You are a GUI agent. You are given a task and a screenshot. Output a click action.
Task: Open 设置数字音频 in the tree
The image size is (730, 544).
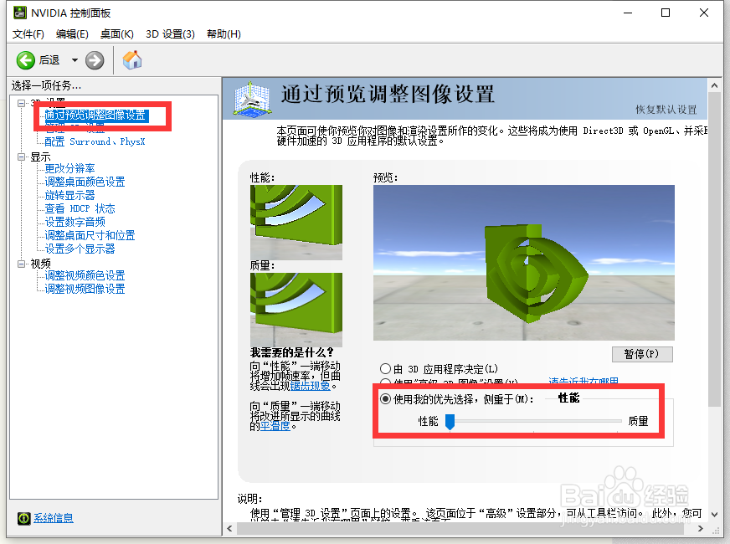[x=75, y=222]
